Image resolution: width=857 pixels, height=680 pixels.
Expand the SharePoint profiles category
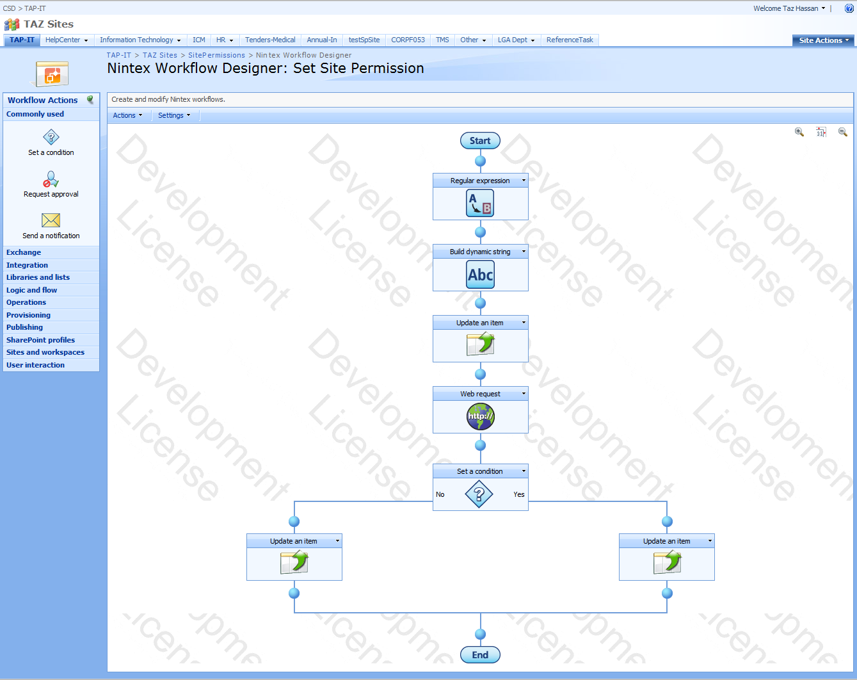tap(51, 340)
